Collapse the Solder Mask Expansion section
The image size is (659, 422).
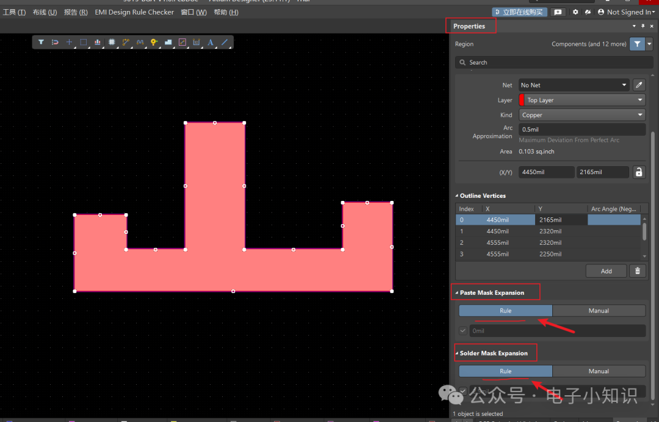457,353
